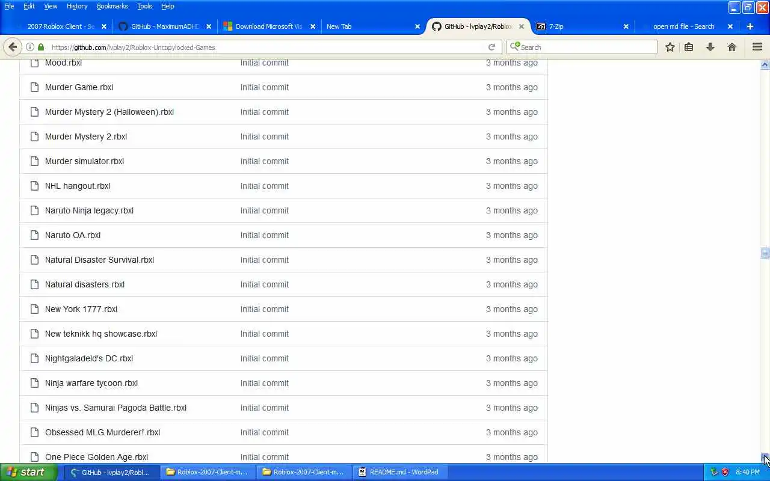Click the scrollbar down arrow
Image resolution: width=770 pixels, height=481 pixels.
click(765, 458)
